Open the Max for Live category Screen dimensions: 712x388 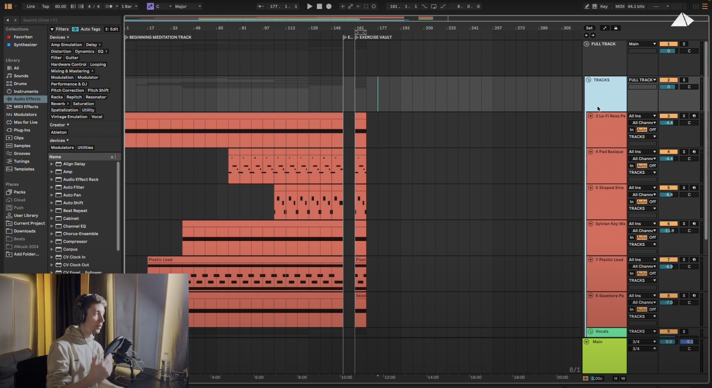pos(25,122)
